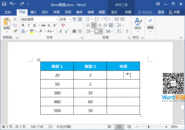This screenshot has height=130, width=185.
Task: Click the Paste clipboard icon
Action: 7,22
